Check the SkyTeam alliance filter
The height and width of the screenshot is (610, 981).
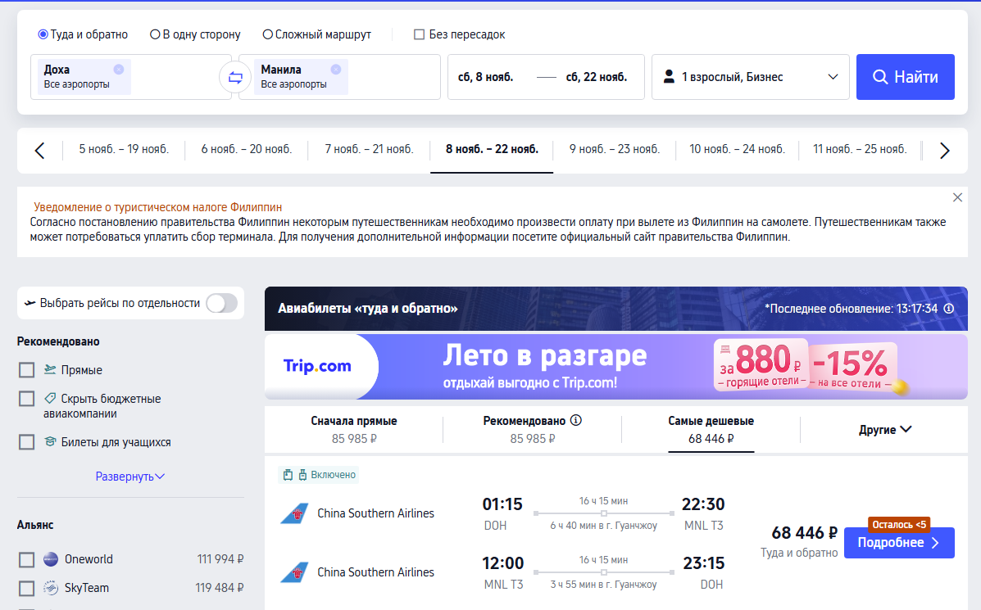tap(27, 588)
